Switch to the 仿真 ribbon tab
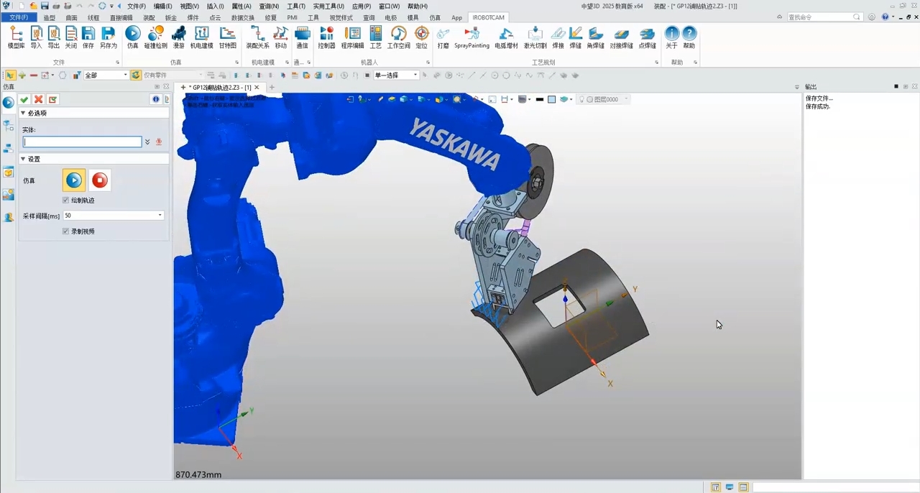 pos(435,17)
